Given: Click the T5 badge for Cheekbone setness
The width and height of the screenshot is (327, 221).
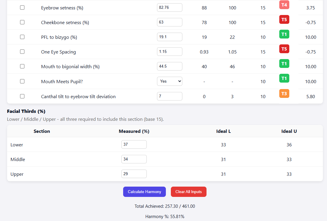Looking at the screenshot, I should tap(284, 20).
